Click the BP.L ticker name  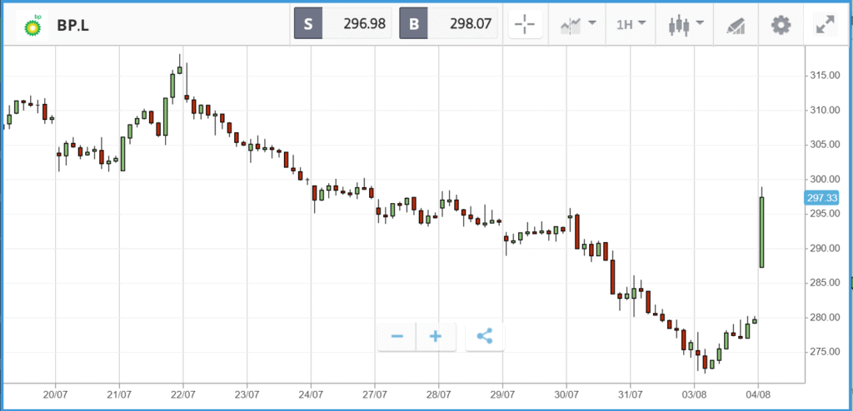[x=72, y=25]
